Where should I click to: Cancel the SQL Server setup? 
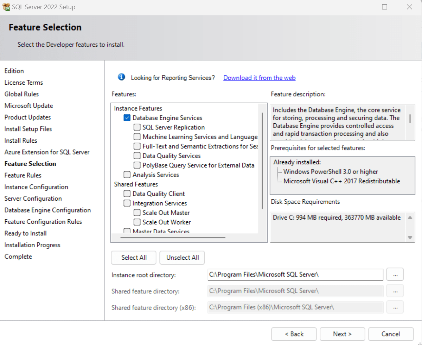[391, 334]
